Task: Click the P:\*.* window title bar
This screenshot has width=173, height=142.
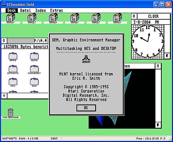Action: [x=28, y=41]
